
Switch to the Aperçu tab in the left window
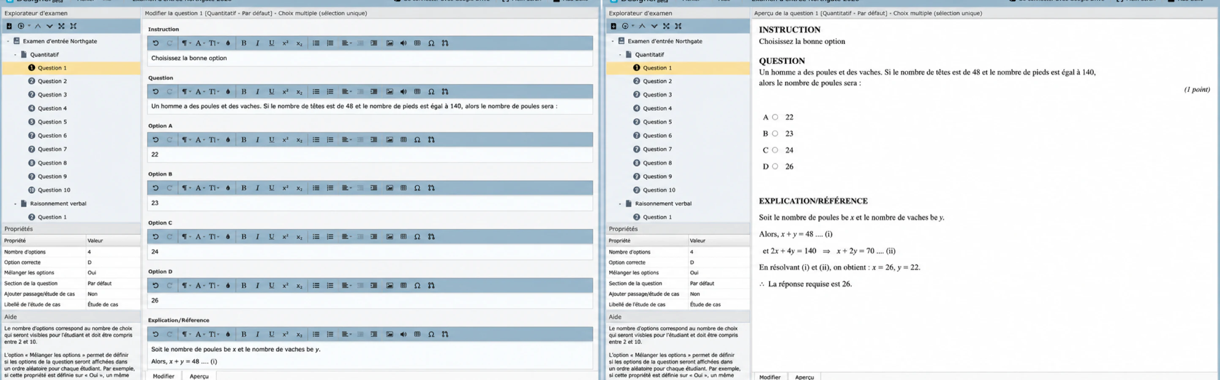199,376
